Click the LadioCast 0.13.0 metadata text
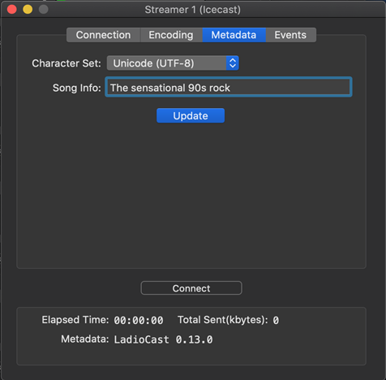The height and width of the screenshot is (380, 386). [x=163, y=339]
